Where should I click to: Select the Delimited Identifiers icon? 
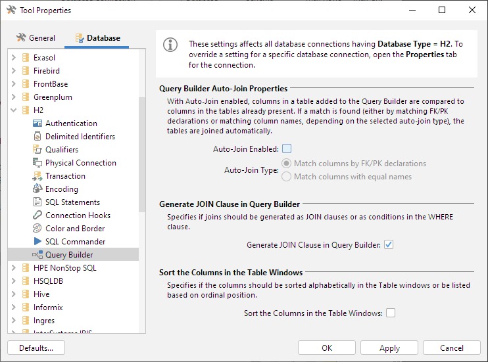click(x=37, y=137)
